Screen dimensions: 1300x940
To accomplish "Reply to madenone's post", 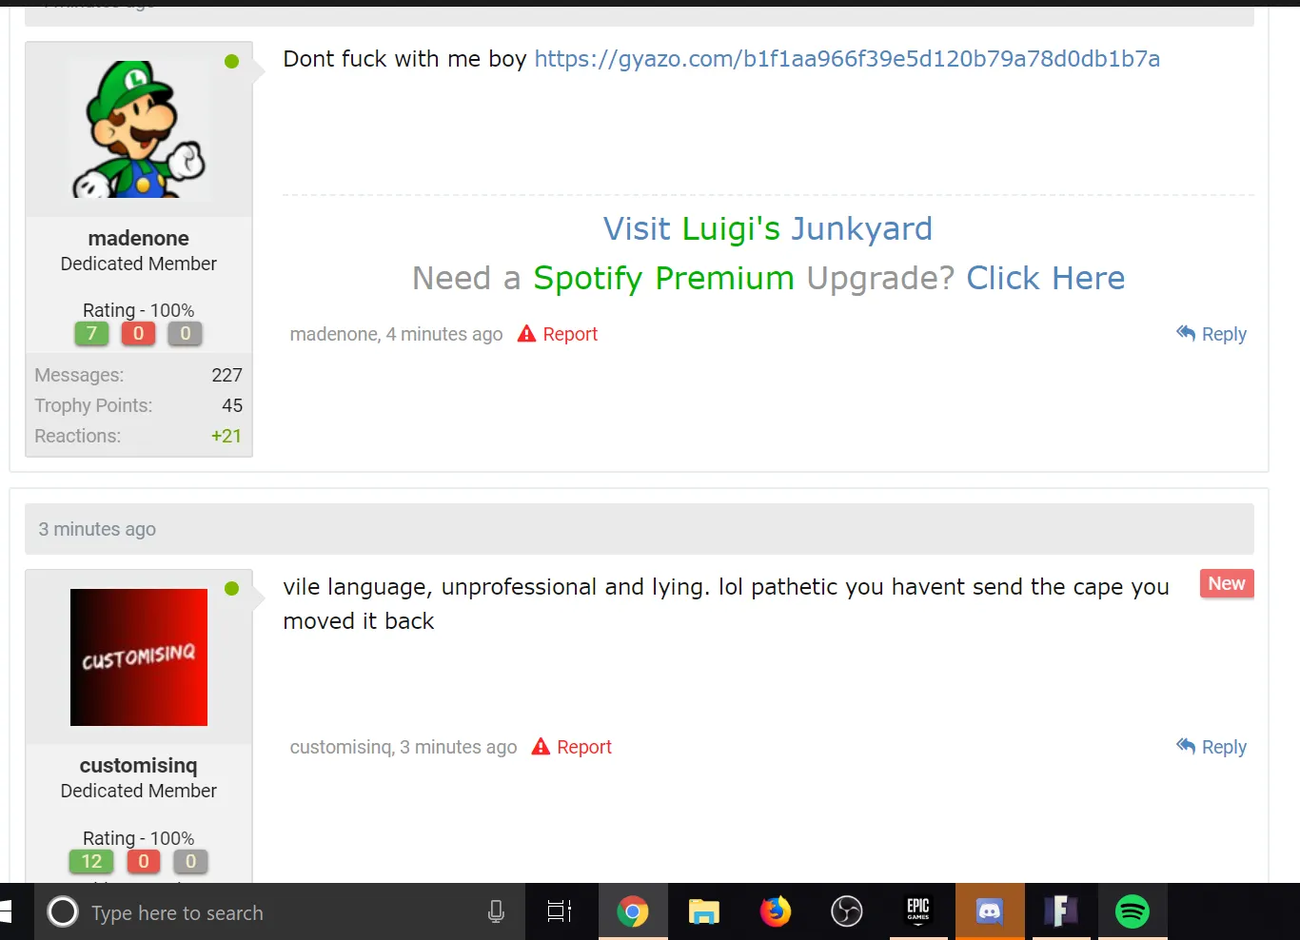I will pos(1211,334).
